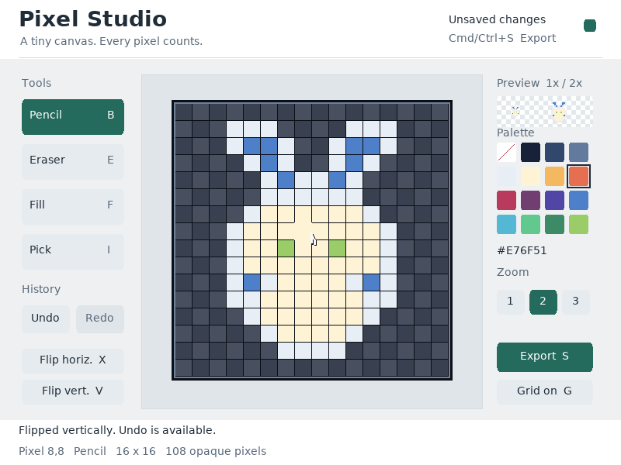Flip the canvas vertically
Viewport: 621px width, 465px height.
pos(73,391)
